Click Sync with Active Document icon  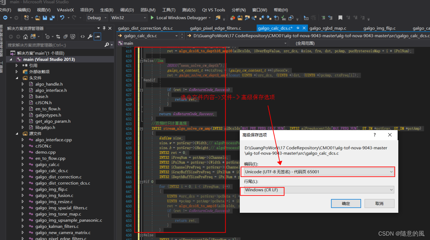click(58, 36)
